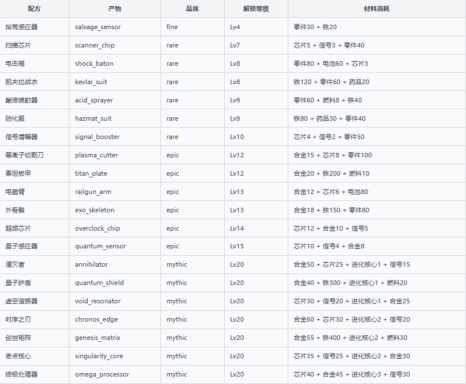This screenshot has width=466, height=384.
Task: Select the 电击棍 recipe cell
Action: pyautogui.click(x=34, y=64)
